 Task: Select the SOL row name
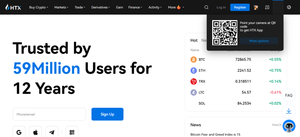[202, 103]
